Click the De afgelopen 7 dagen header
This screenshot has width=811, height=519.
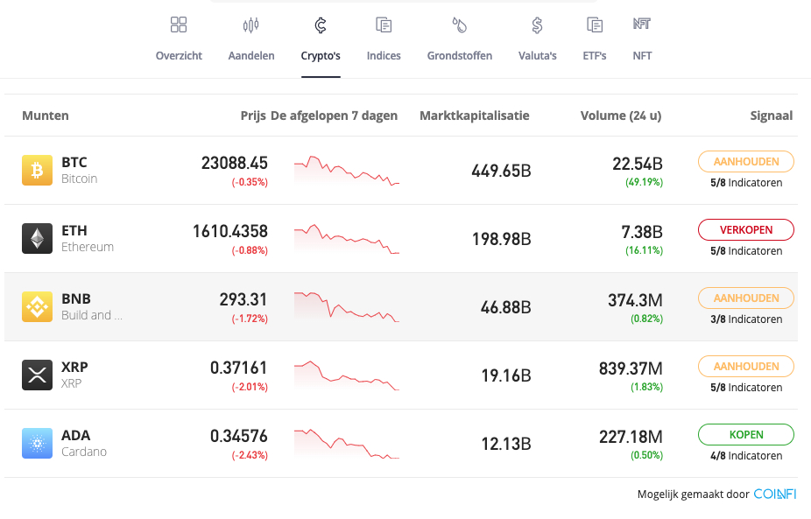tap(335, 116)
